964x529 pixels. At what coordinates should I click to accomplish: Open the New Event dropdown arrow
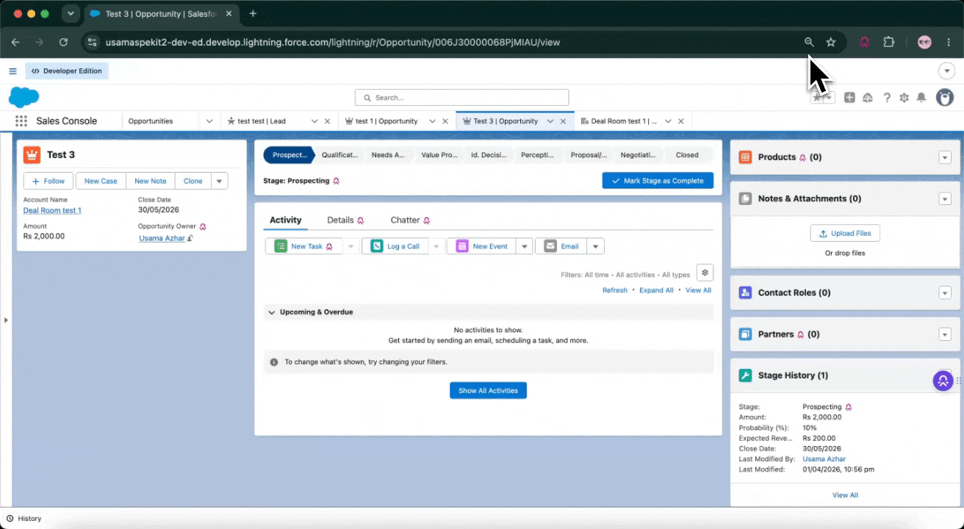pos(525,247)
